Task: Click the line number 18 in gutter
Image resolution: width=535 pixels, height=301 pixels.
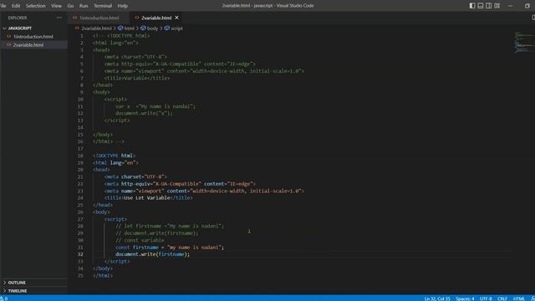Action: click(x=80, y=156)
